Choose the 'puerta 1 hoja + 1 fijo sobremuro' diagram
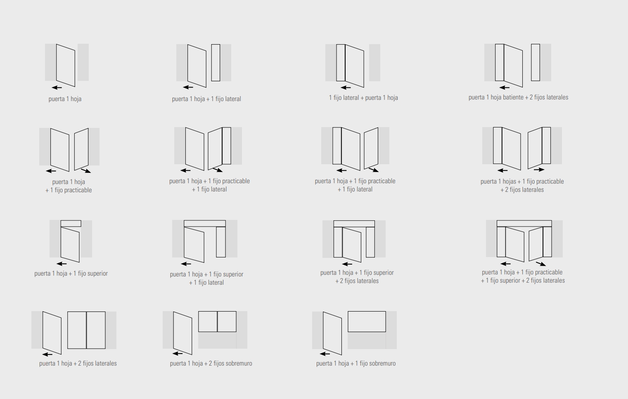This screenshot has width=628, height=399. (354, 332)
